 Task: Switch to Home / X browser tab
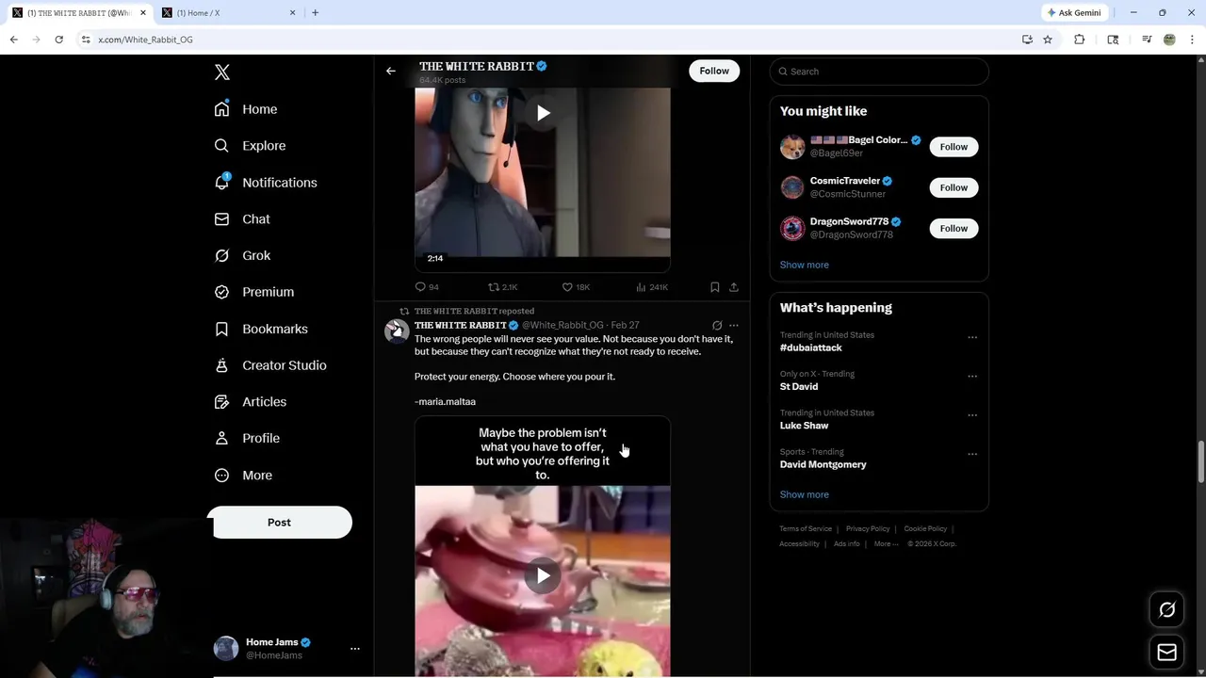pyautogui.click(x=227, y=12)
